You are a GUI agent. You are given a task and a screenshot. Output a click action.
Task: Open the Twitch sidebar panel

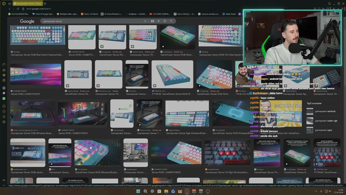tap(4, 93)
